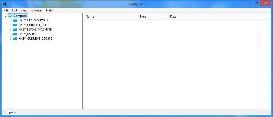Sort by the Type column header
The width and height of the screenshot is (273, 117).
point(153,17)
